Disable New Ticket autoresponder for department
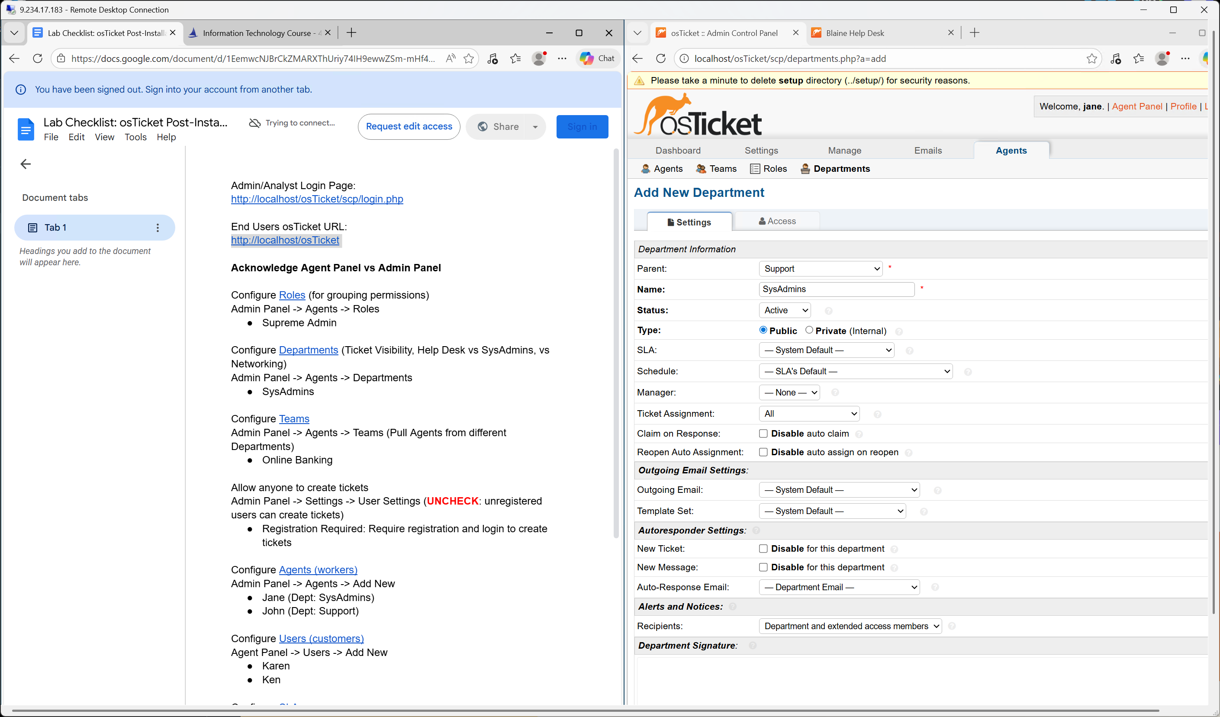1220x717 pixels. click(x=763, y=549)
